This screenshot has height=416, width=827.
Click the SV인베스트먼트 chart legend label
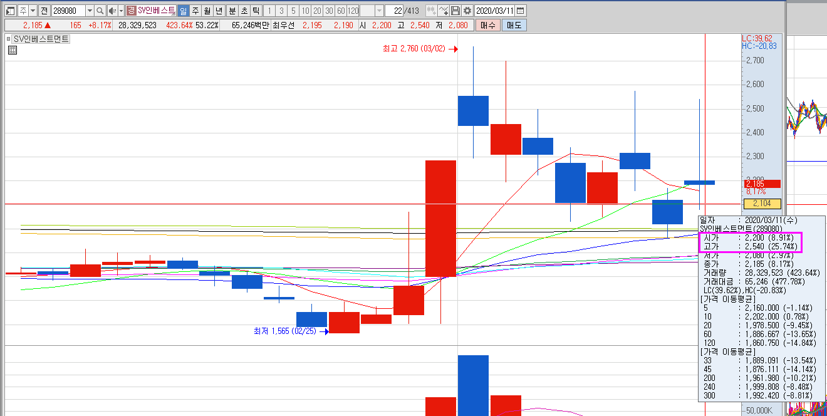(x=41, y=39)
